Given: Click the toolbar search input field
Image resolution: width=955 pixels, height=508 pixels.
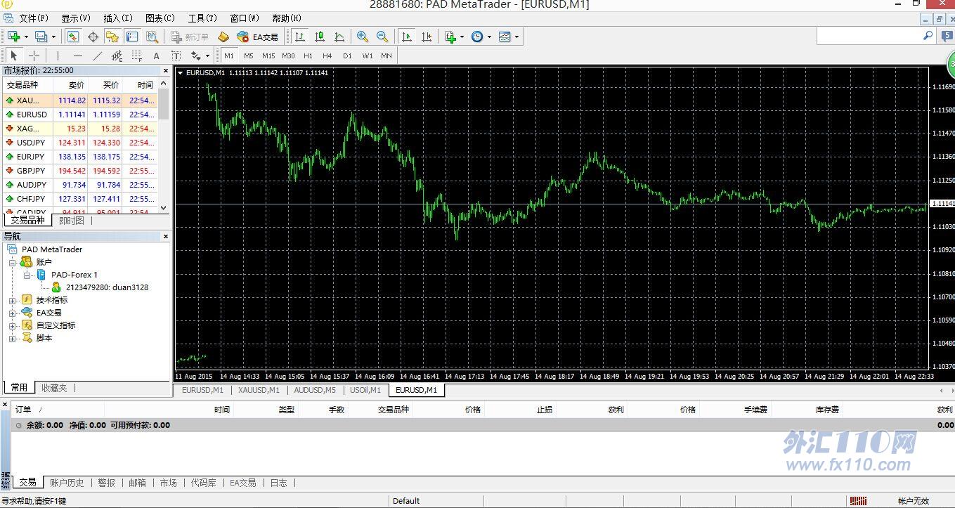Looking at the screenshot, I should click(x=870, y=36).
